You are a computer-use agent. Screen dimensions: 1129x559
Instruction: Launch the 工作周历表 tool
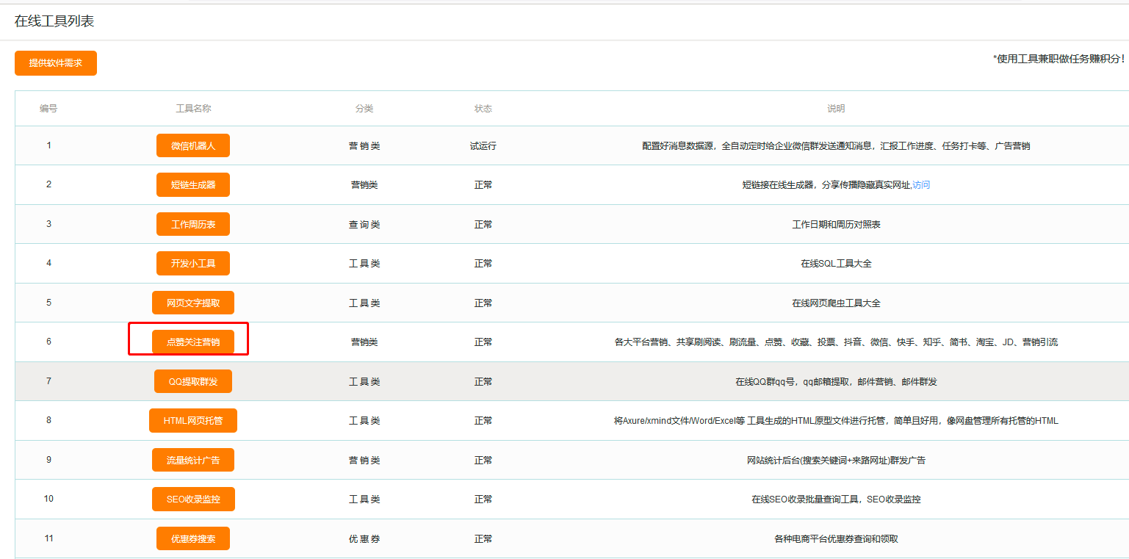click(192, 224)
